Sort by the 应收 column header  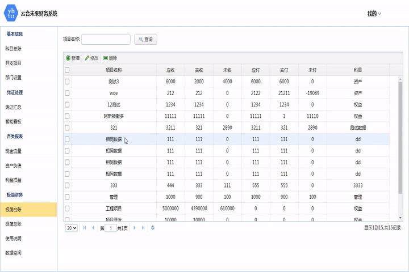coord(170,70)
